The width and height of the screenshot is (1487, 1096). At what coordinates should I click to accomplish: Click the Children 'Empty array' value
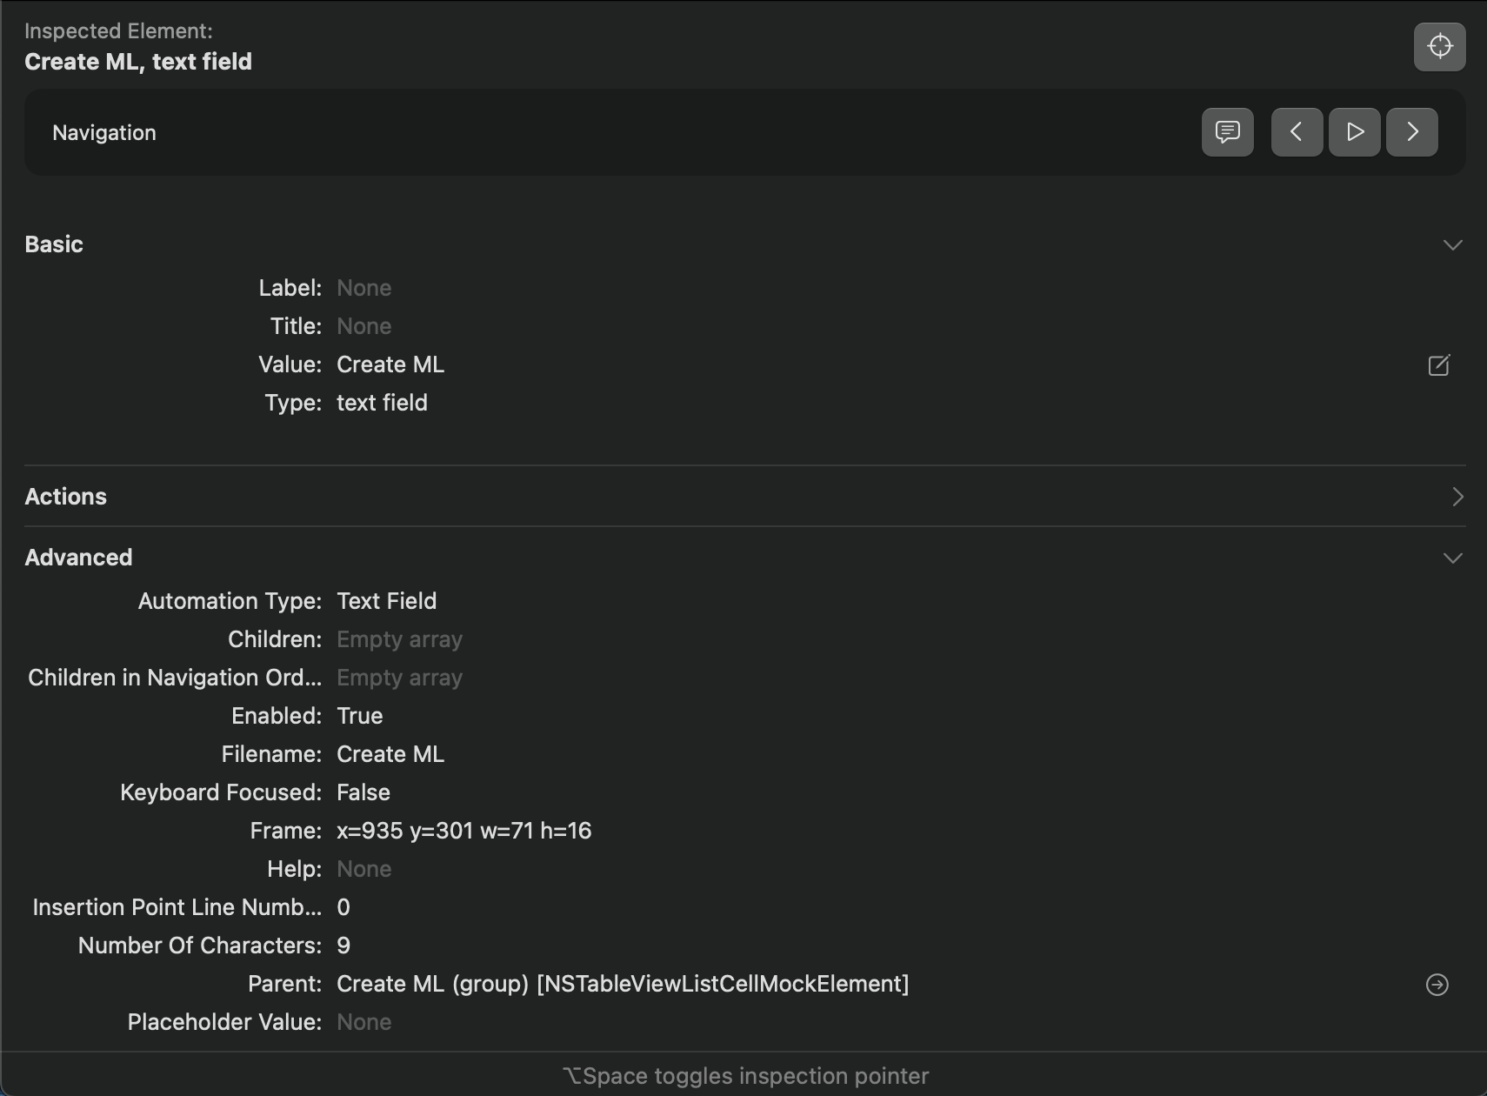(x=399, y=639)
